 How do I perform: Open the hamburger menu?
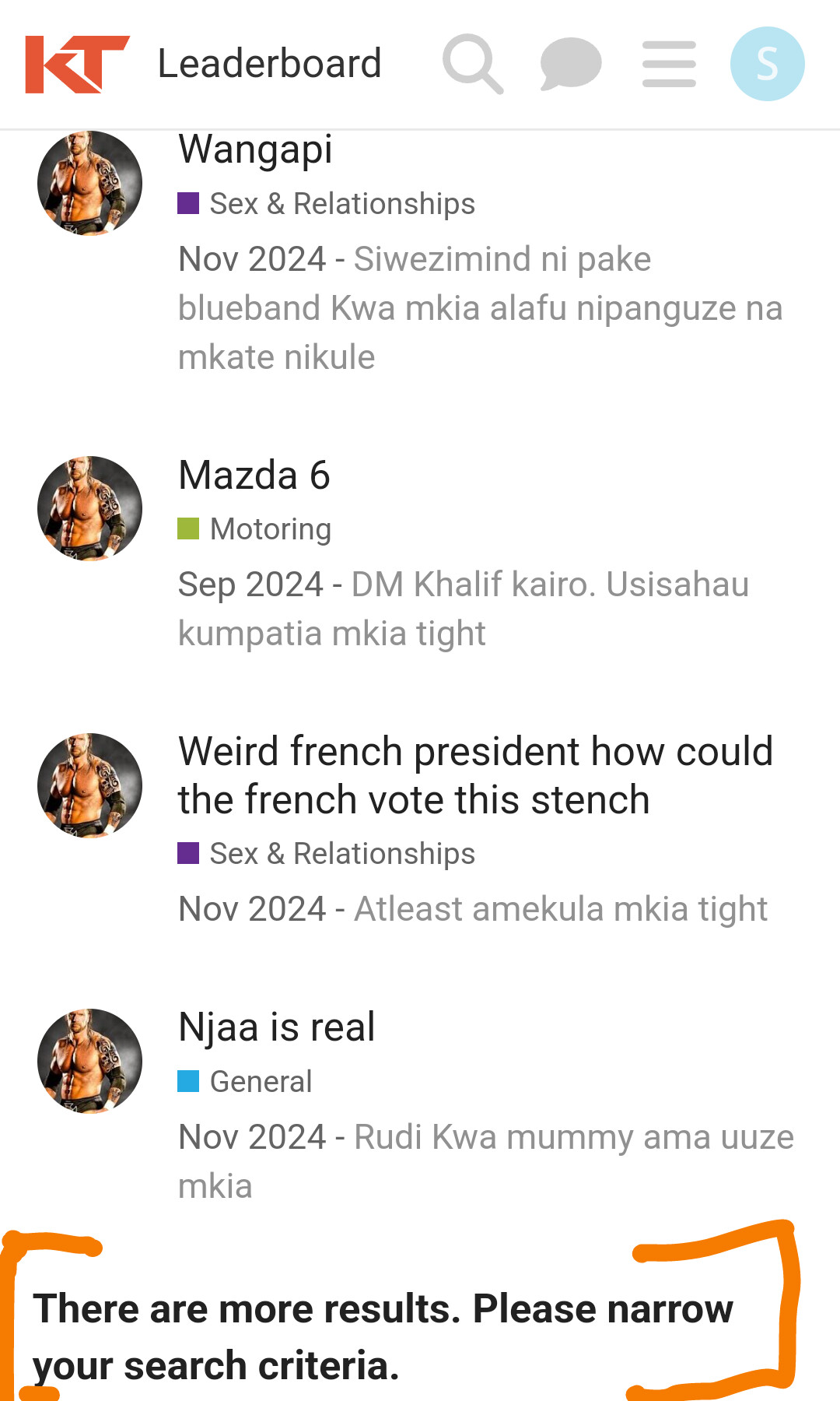tap(669, 64)
